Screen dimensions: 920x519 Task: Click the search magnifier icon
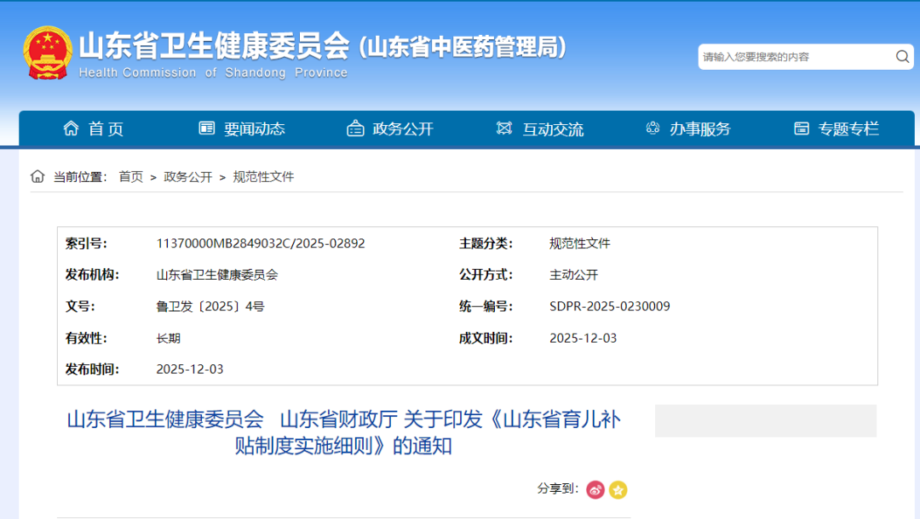[902, 56]
